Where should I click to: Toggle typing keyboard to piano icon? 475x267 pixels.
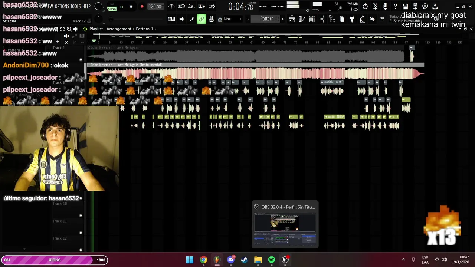[171, 19]
